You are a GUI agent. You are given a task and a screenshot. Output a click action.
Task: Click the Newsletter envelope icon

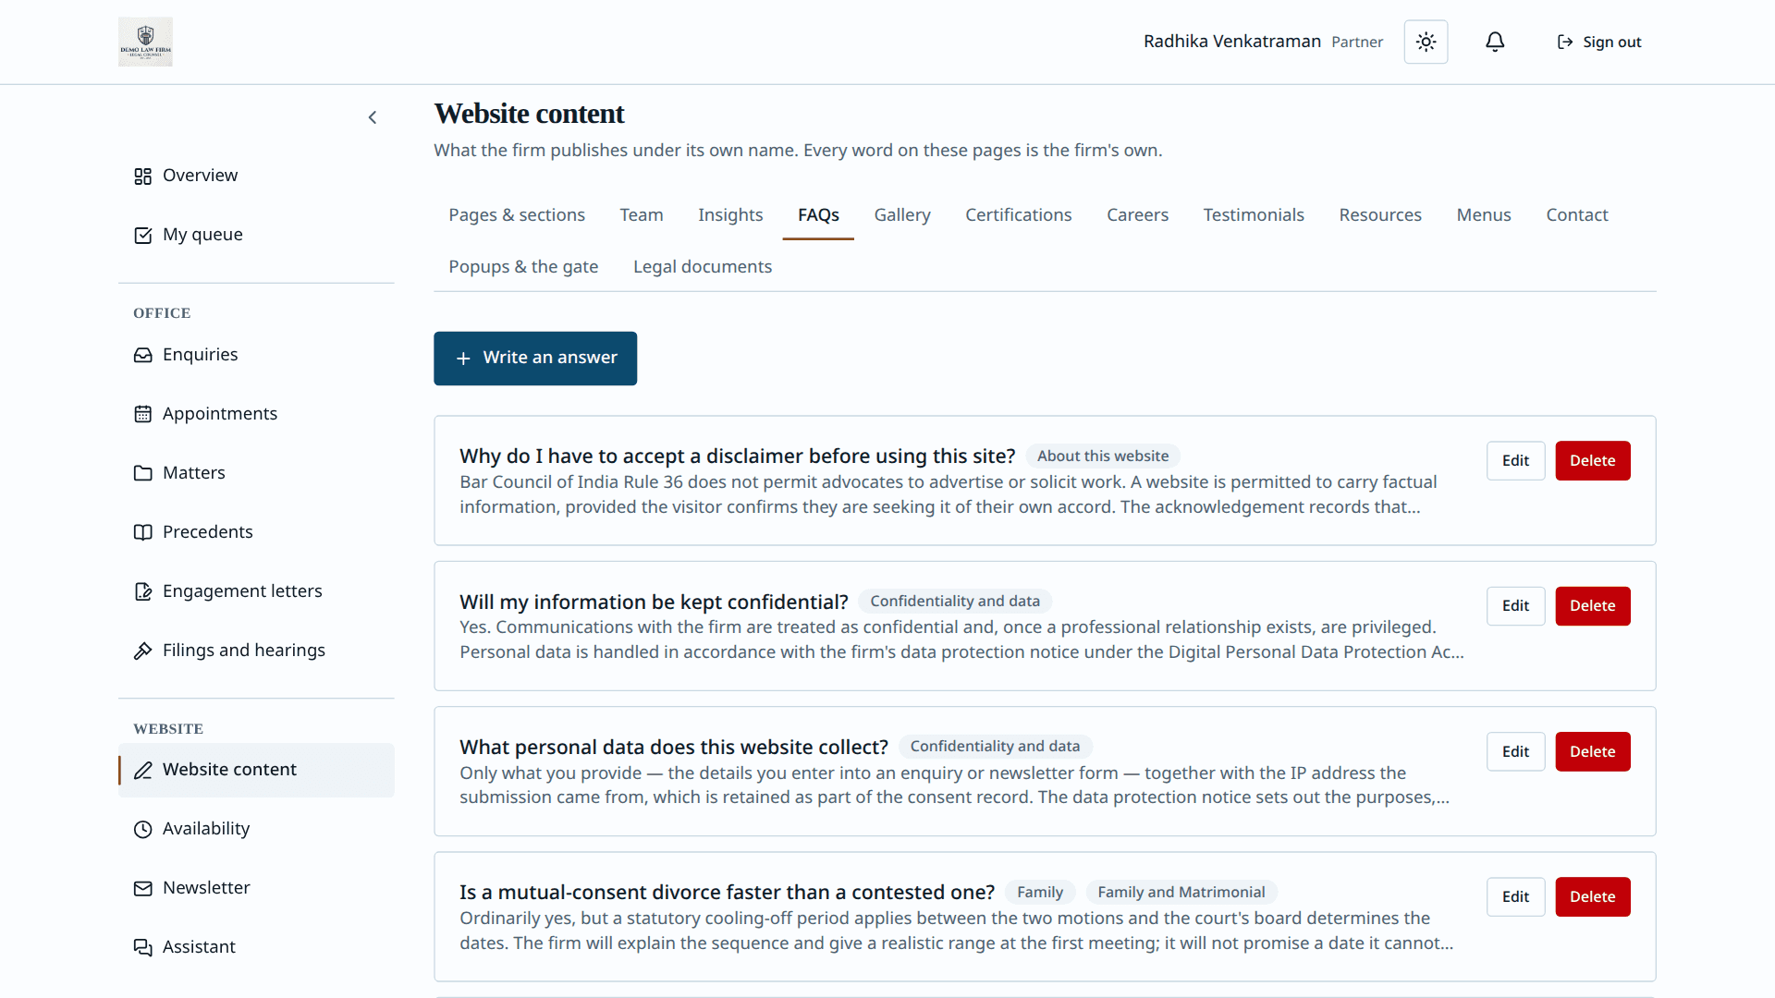pyautogui.click(x=142, y=888)
